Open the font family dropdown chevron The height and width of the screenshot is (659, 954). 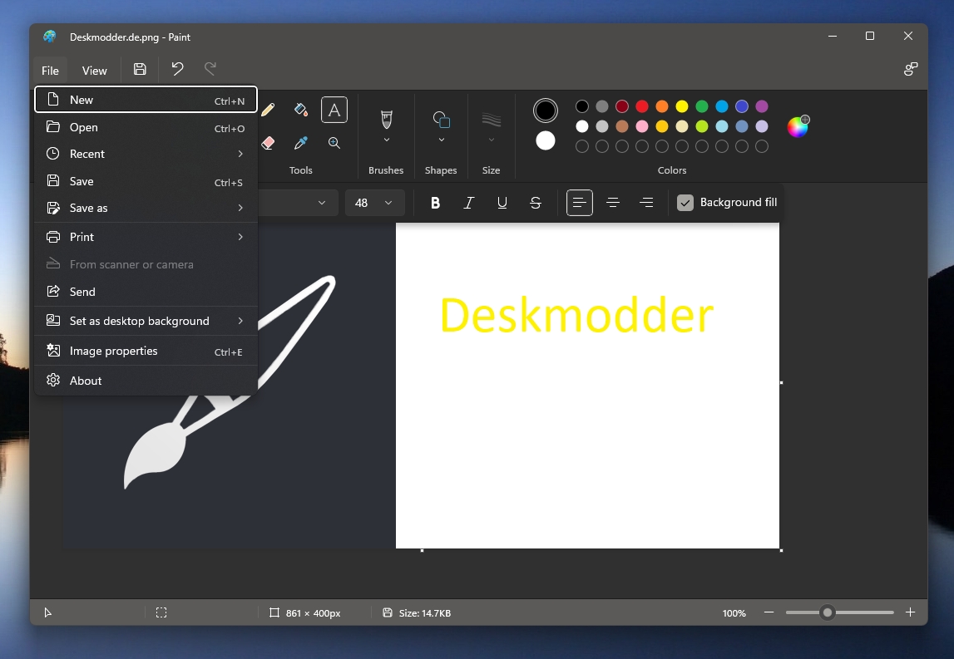322,203
